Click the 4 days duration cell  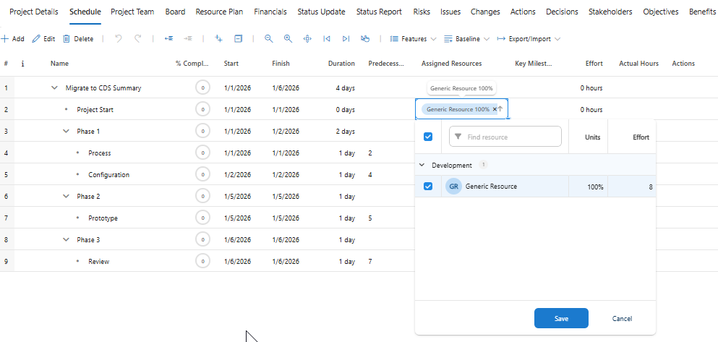click(x=346, y=88)
